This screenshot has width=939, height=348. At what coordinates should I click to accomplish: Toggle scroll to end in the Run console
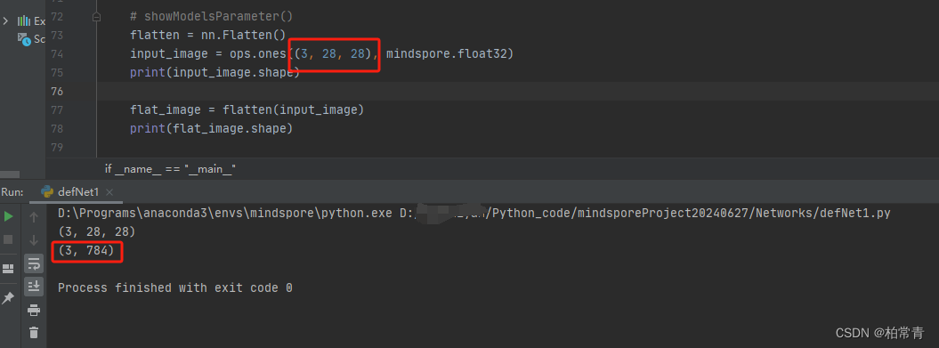click(x=34, y=287)
